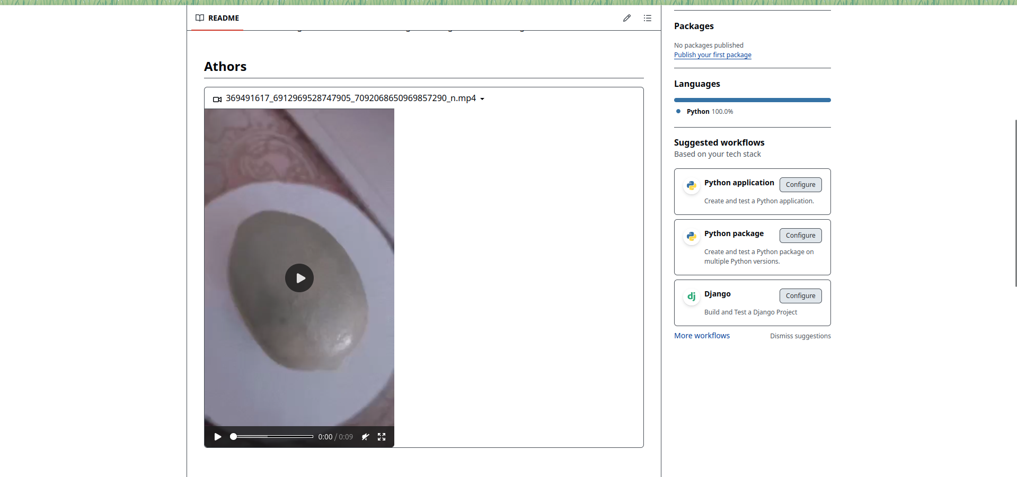
Task: Enter fullscreen mode on the video player
Action: click(382, 437)
